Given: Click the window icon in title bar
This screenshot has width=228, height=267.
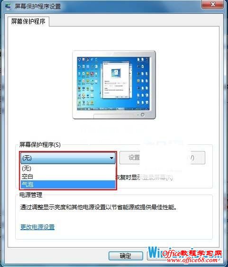Looking at the screenshot, I should [x=8, y=6].
